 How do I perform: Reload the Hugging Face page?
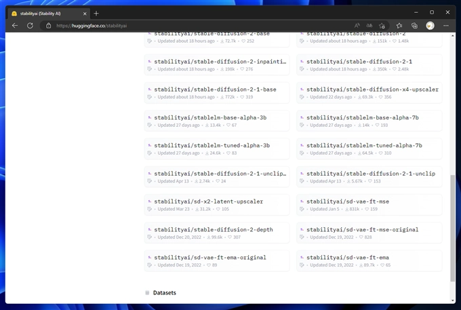point(30,26)
